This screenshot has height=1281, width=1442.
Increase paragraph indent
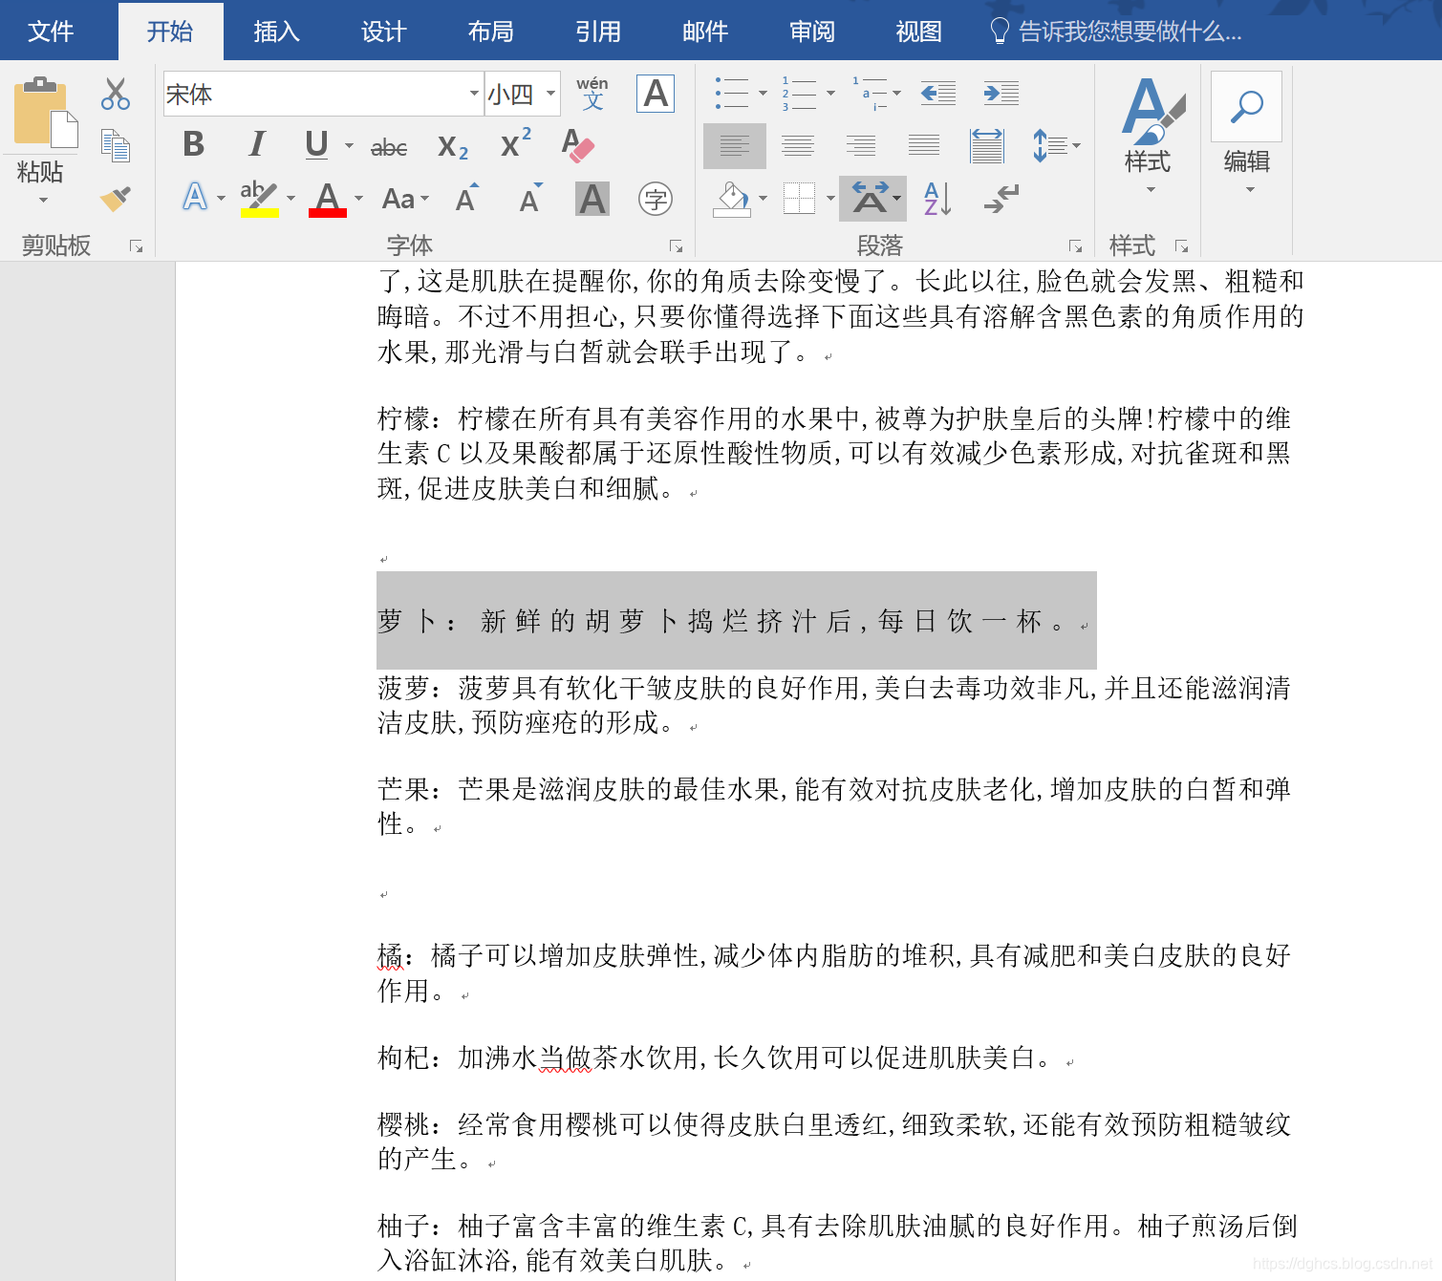1001,93
